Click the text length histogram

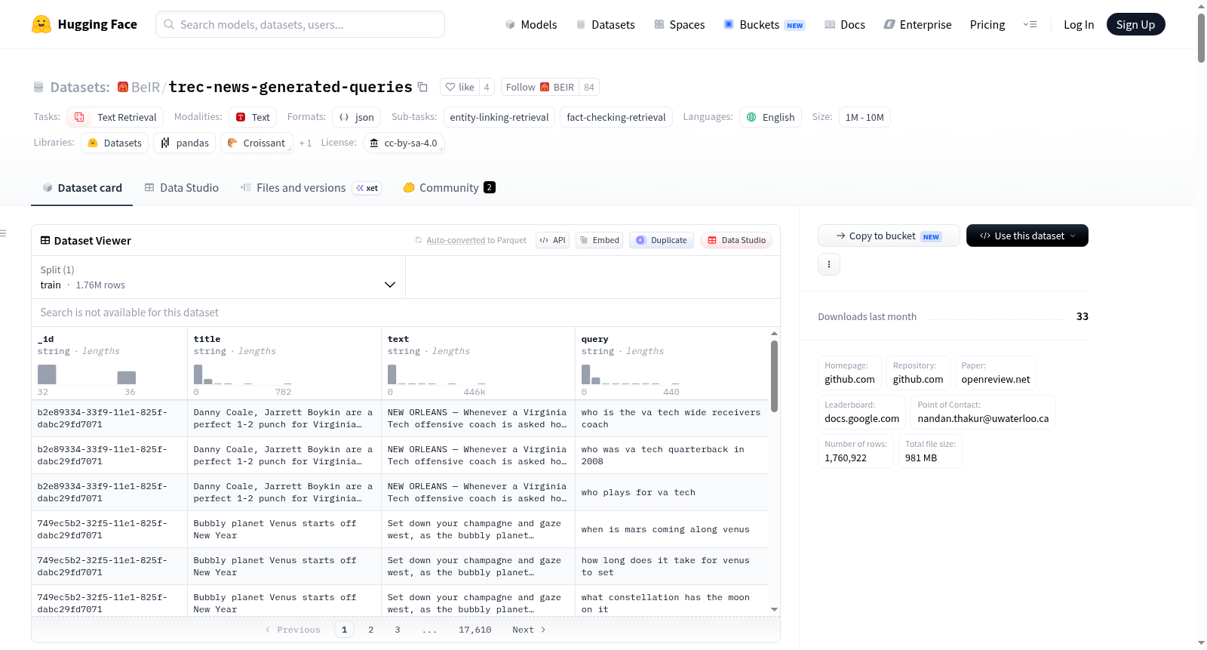437,374
